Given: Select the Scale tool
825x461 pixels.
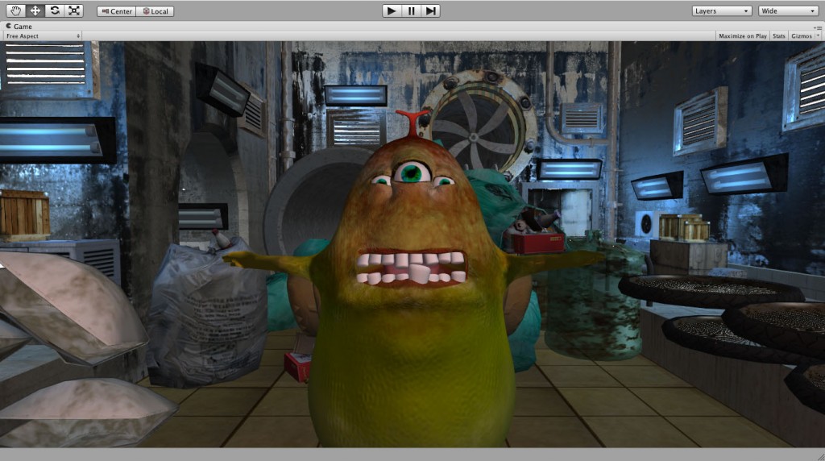Looking at the screenshot, I should pyautogui.click(x=74, y=10).
